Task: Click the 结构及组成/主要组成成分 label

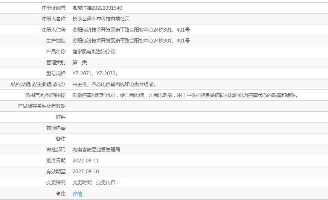Action: [38, 84]
